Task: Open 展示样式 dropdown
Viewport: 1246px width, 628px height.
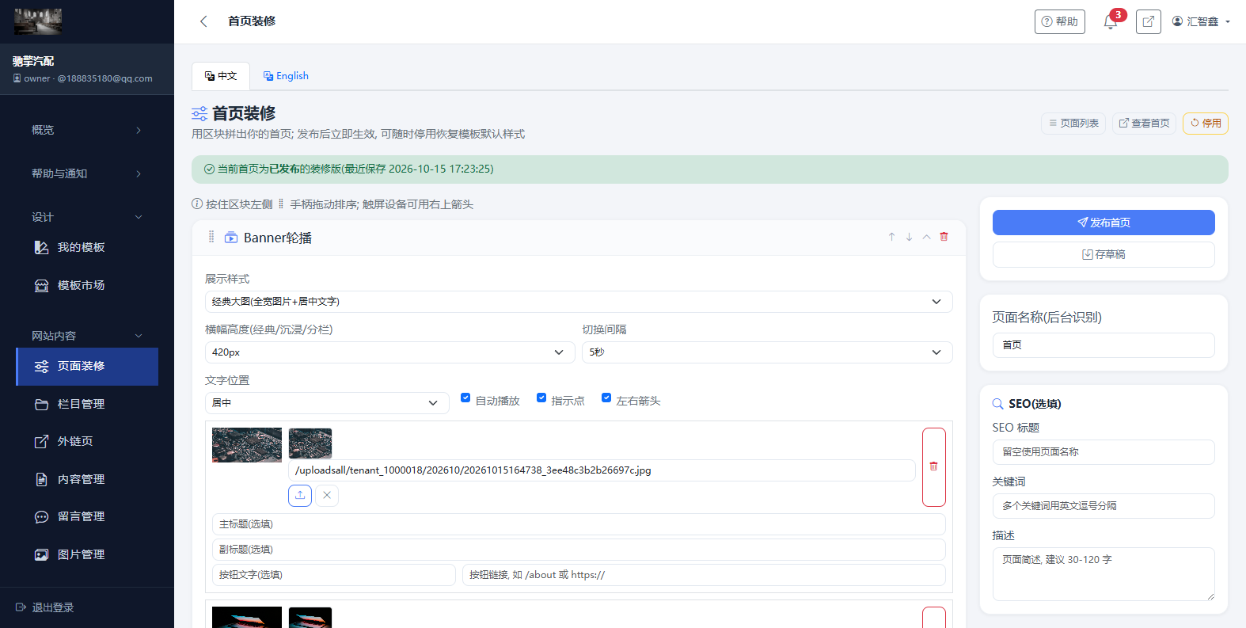Action: [x=579, y=302]
